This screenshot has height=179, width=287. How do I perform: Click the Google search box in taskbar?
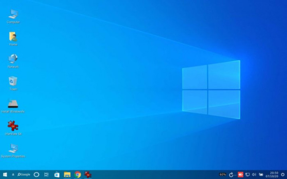point(24,175)
